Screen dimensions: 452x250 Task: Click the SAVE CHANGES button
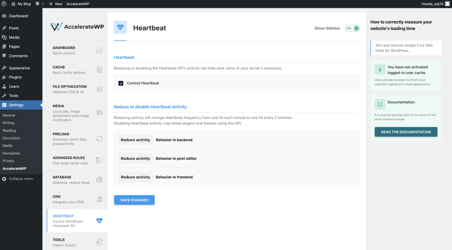(x=134, y=200)
